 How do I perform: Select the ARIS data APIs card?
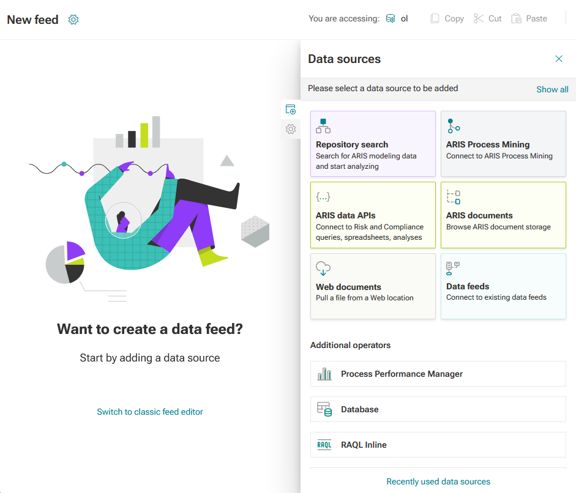[373, 215]
